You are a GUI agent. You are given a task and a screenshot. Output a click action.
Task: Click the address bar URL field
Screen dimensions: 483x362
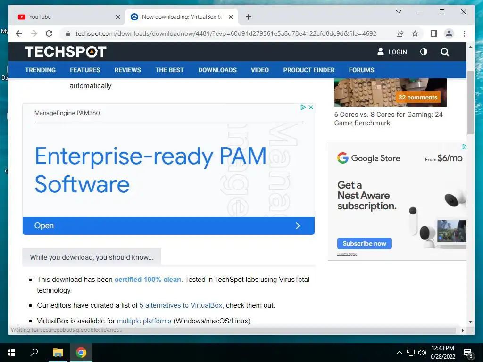click(226, 33)
